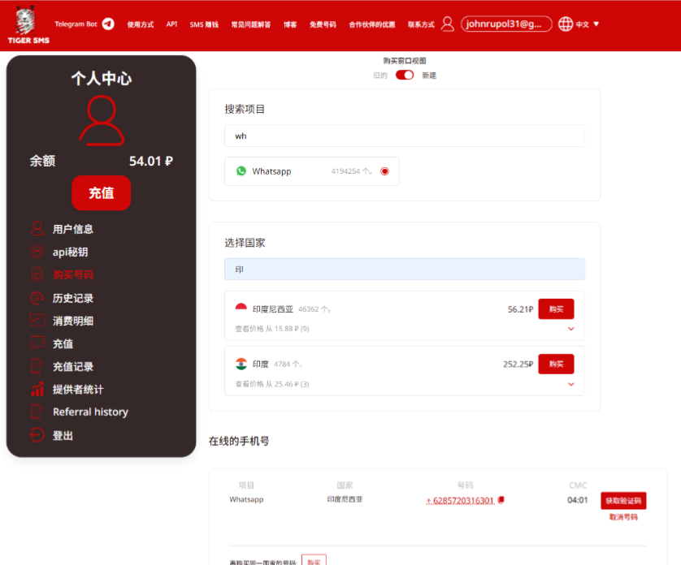The image size is (681, 565).
Task: Open the API menu item
Action: pos(171,24)
